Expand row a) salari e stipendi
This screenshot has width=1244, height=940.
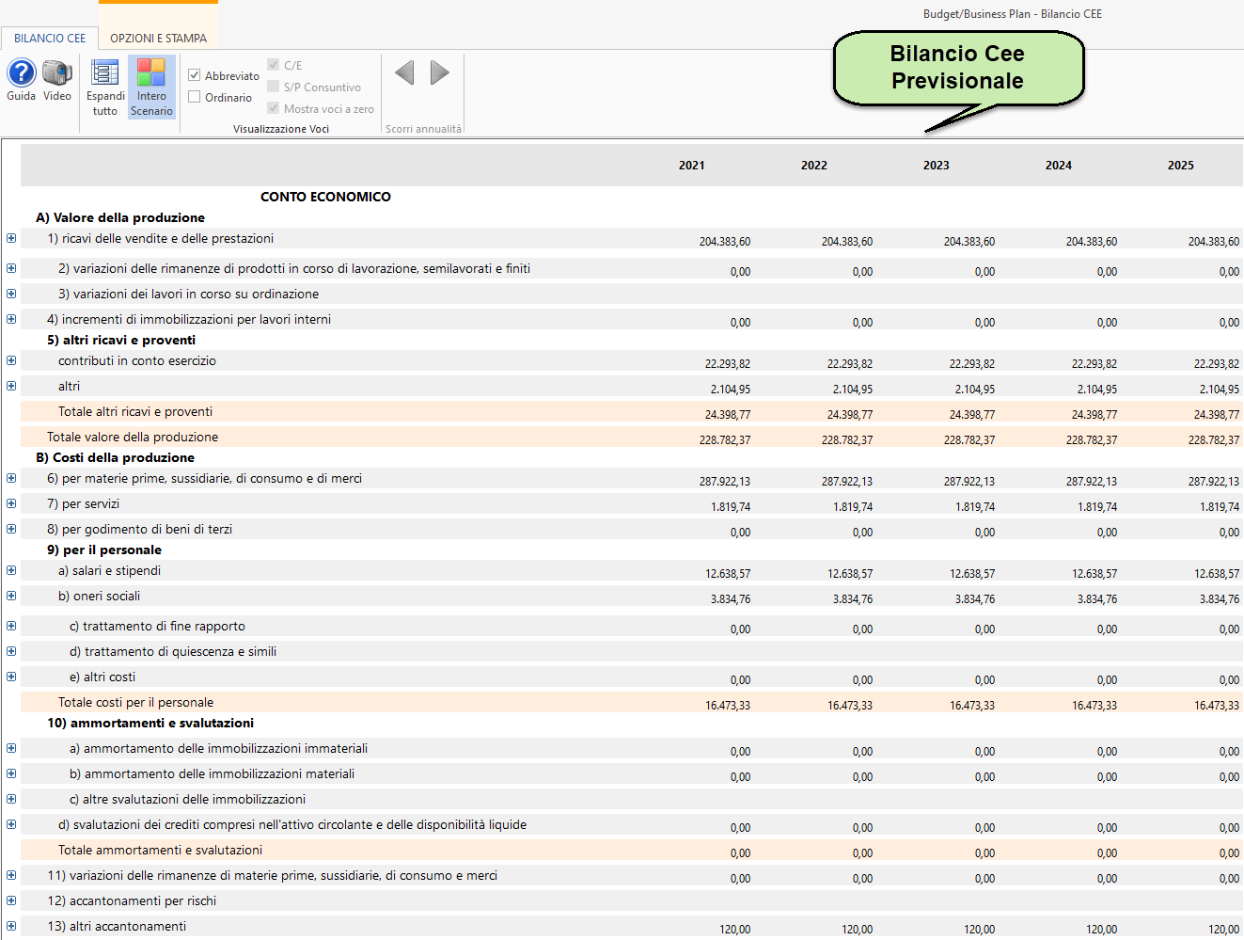pos(11,571)
